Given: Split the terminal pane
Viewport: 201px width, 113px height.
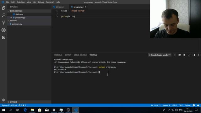Looking at the screenshot, I should coord(180,55).
